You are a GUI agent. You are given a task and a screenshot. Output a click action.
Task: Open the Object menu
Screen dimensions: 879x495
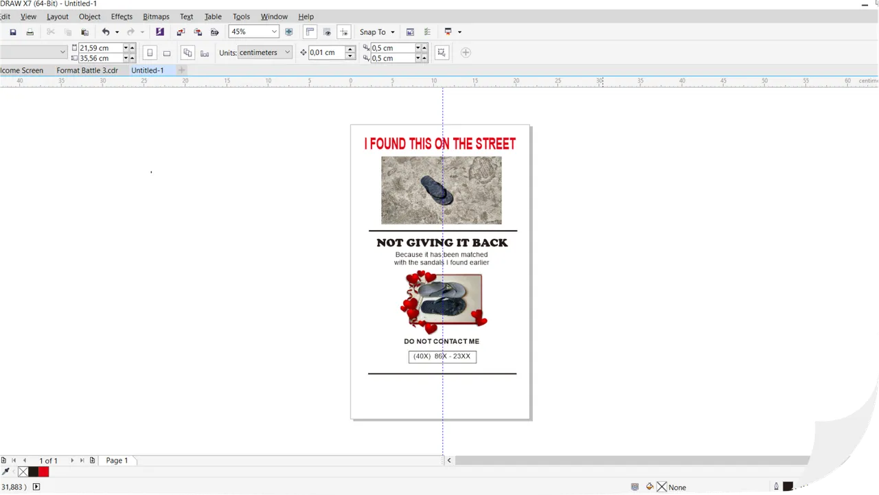coord(89,16)
